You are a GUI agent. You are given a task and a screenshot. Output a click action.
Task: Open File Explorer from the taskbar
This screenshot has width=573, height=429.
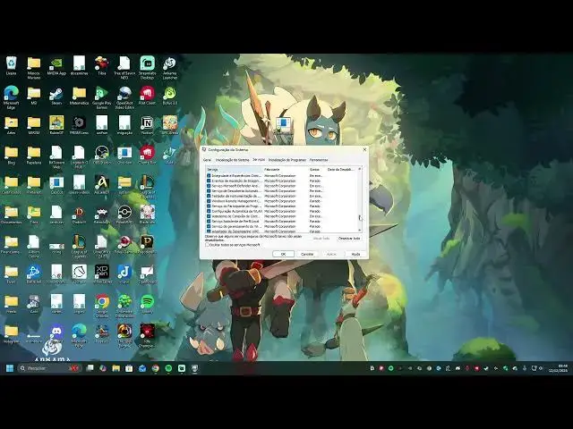115,368
